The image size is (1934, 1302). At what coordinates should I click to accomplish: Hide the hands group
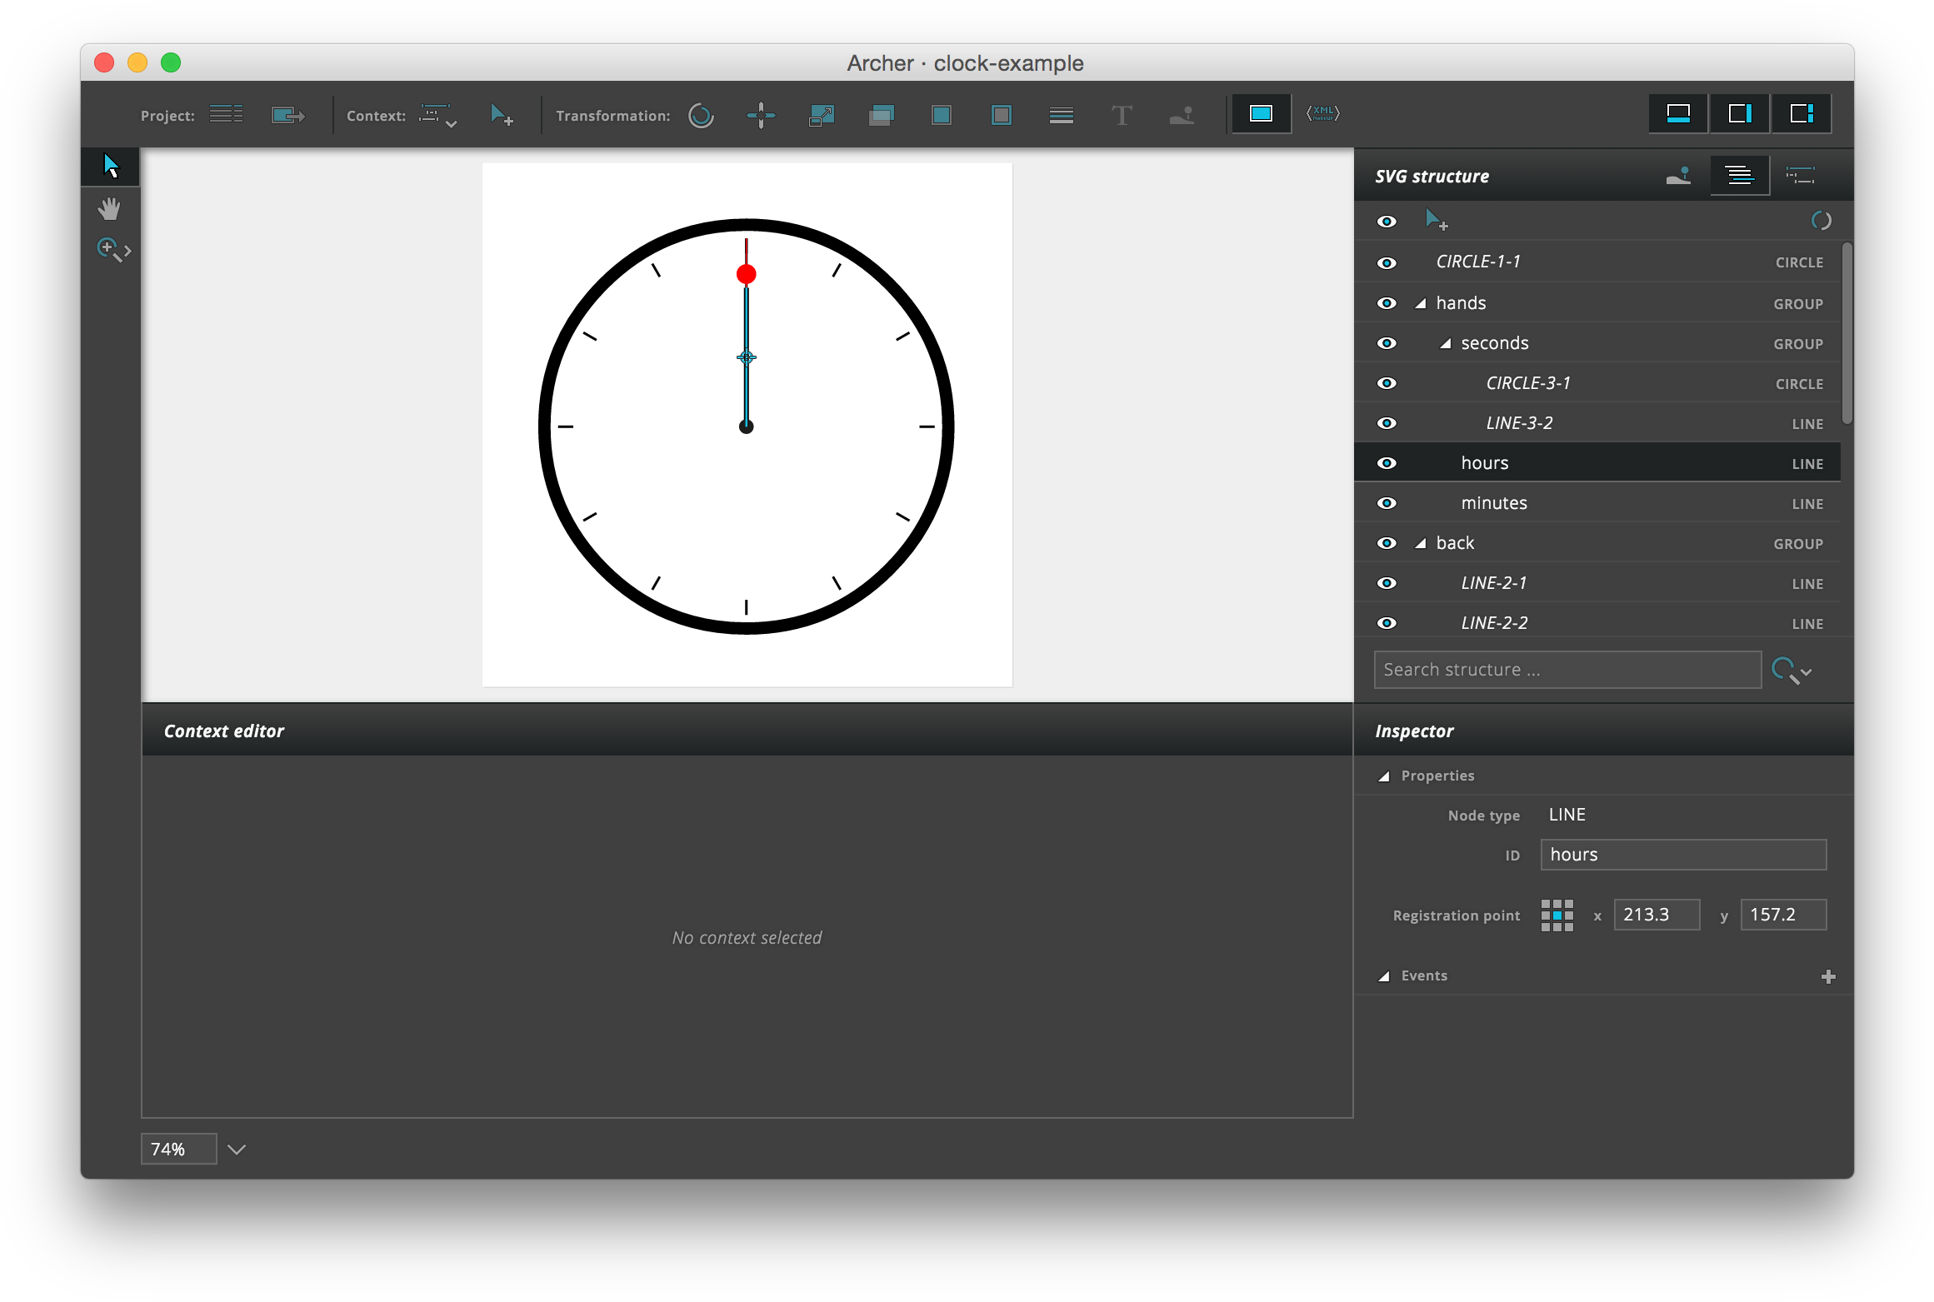tap(1387, 303)
